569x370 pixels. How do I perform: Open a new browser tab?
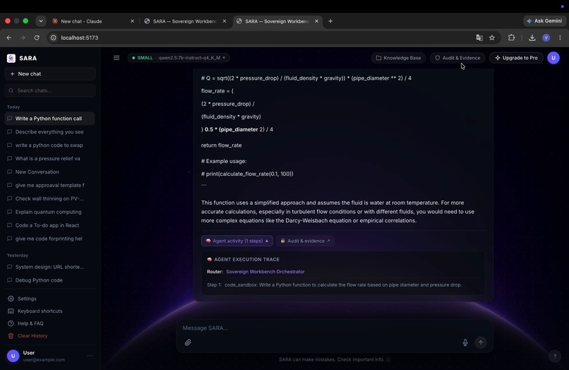click(330, 21)
